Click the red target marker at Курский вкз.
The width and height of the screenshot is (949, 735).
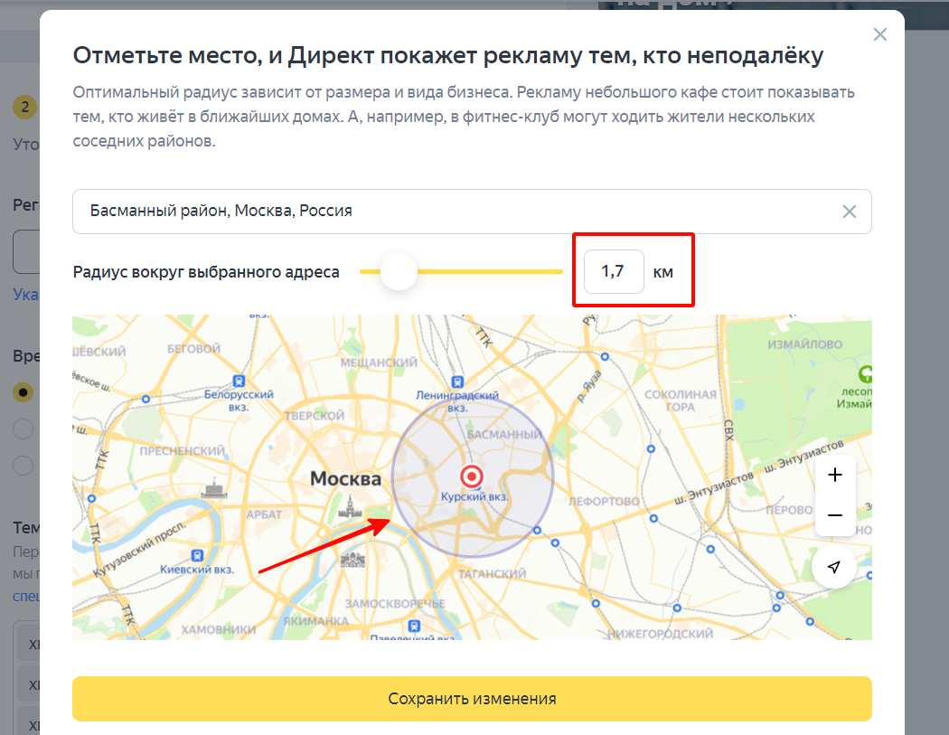[472, 476]
